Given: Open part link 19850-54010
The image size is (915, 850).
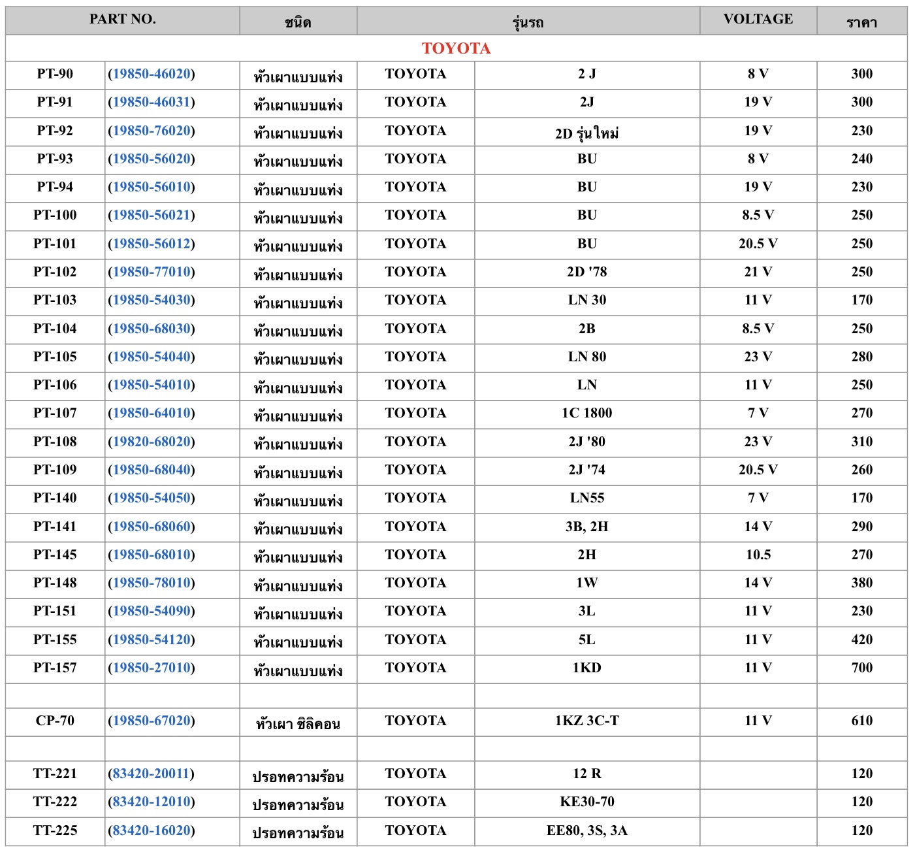Looking at the screenshot, I should (x=152, y=385).
